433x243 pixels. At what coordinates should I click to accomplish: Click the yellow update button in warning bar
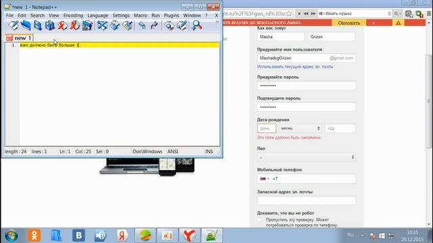(x=349, y=23)
